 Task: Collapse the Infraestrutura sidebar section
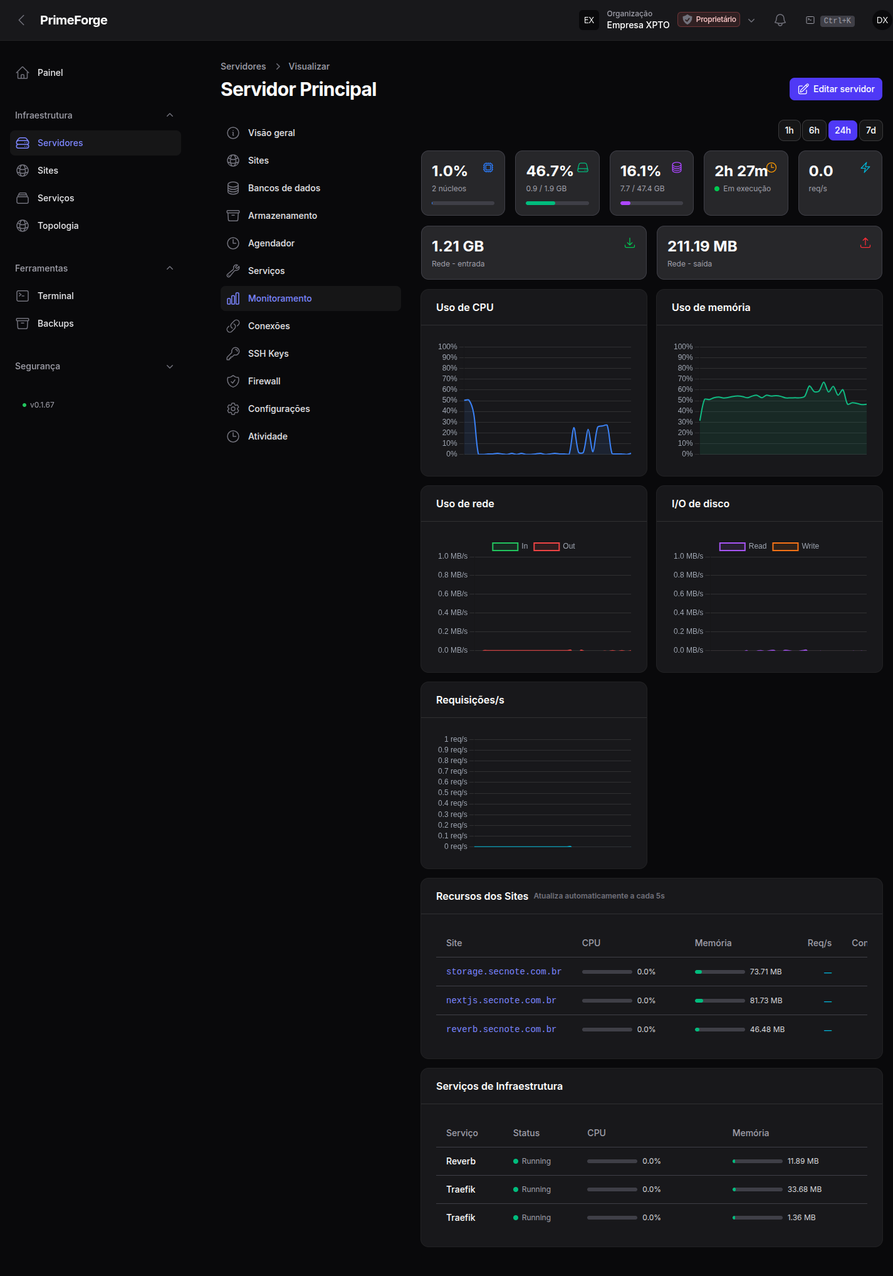pos(170,115)
